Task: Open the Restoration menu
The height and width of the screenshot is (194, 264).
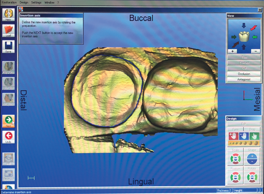Action: pyautogui.click(x=9, y=2)
